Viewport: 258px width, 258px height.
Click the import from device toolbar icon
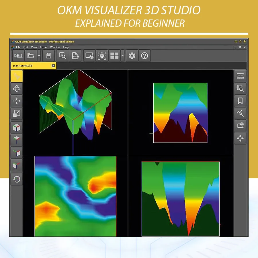[x=18, y=56]
